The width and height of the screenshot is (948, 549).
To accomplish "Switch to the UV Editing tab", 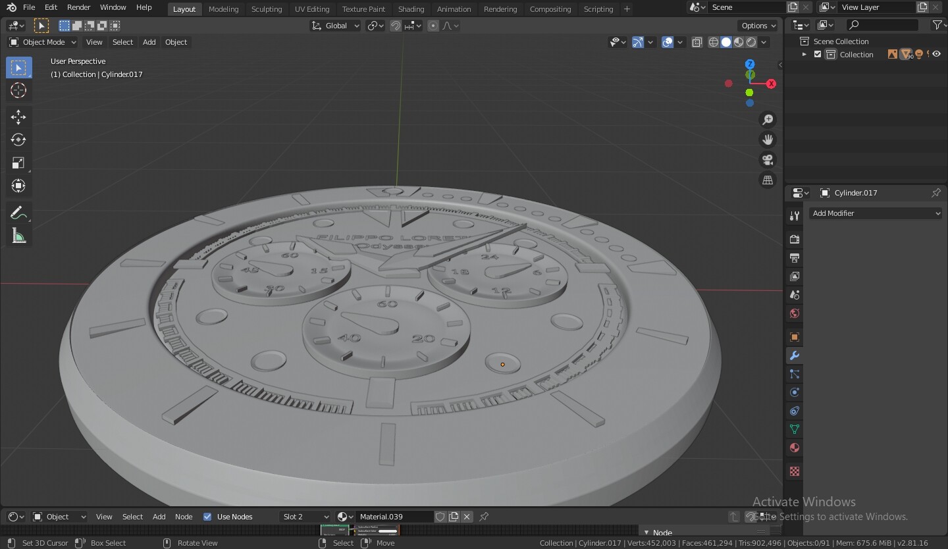I will 312,9.
